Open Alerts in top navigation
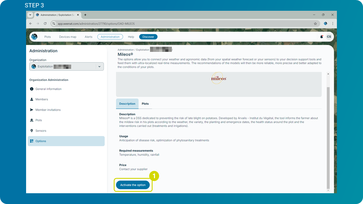Screen dimensions: 363x204 (x=88, y=37)
